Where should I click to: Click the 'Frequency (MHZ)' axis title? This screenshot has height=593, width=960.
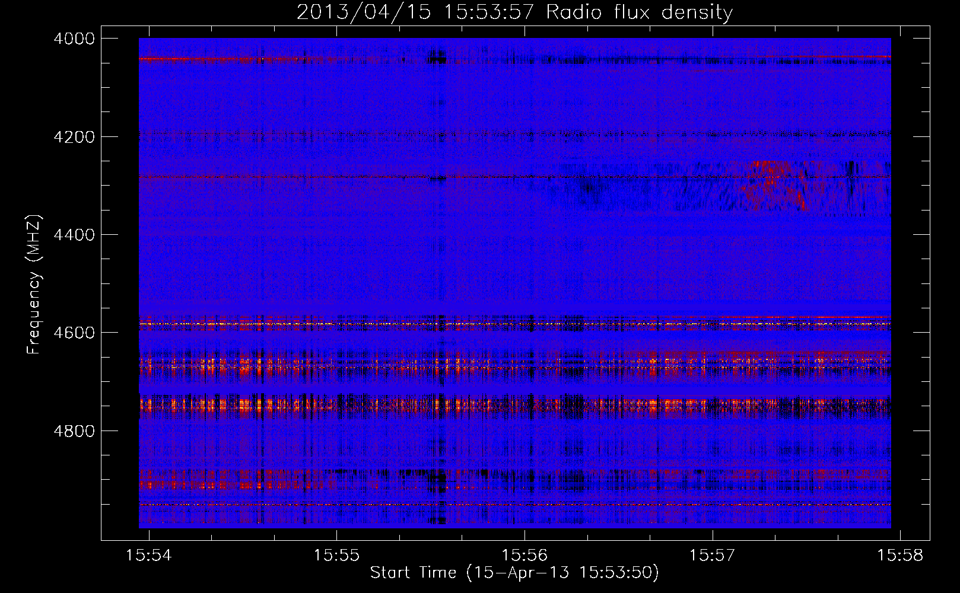[x=34, y=284]
